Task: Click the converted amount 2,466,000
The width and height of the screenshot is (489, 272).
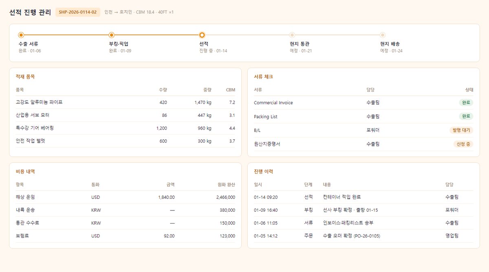Action: pos(225,197)
